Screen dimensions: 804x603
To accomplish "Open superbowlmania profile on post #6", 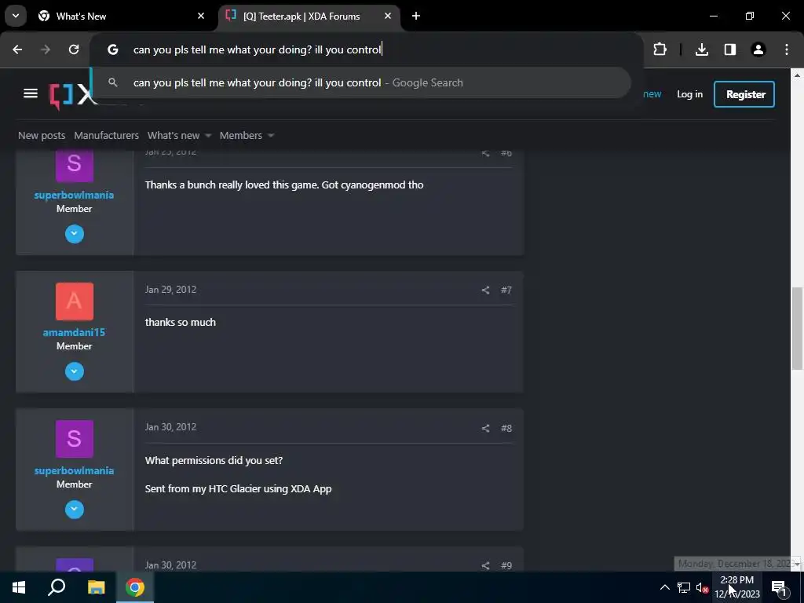I will pyautogui.click(x=74, y=195).
